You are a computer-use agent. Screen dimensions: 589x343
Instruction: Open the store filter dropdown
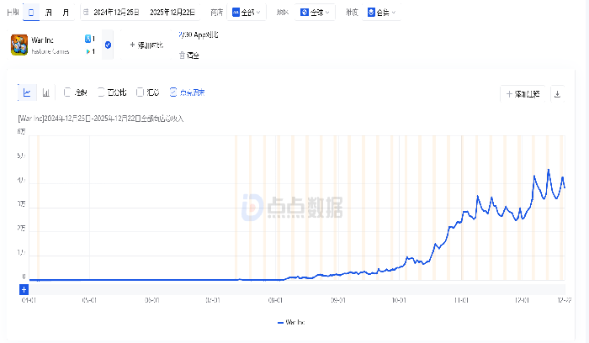(247, 13)
